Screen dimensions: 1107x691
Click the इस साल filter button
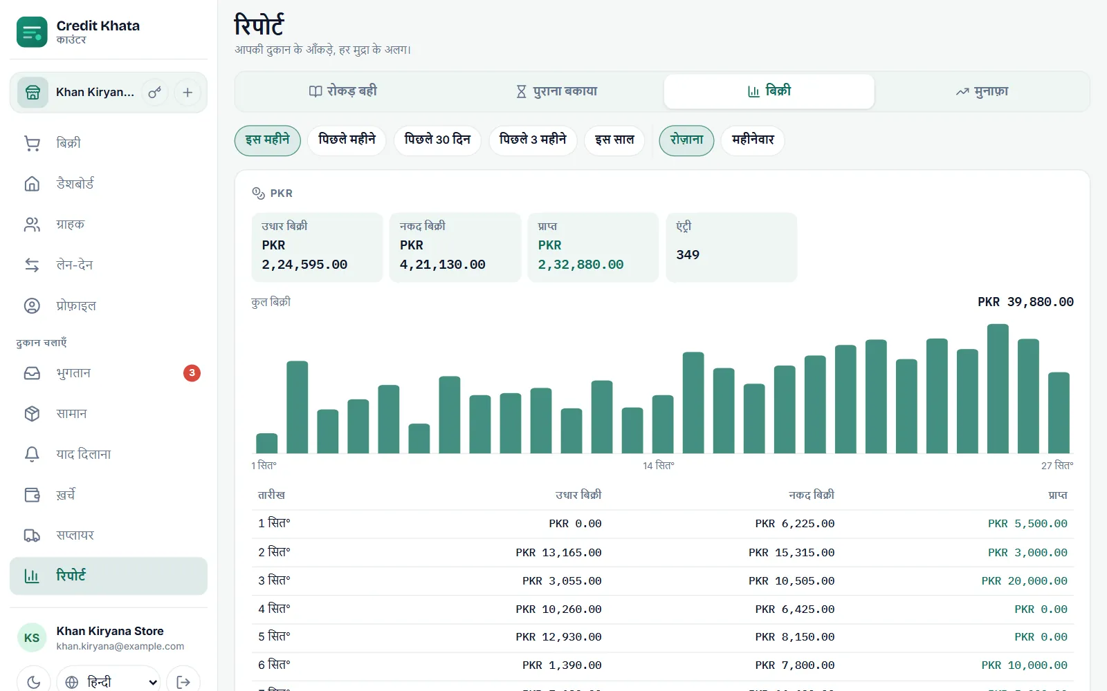[x=614, y=140]
